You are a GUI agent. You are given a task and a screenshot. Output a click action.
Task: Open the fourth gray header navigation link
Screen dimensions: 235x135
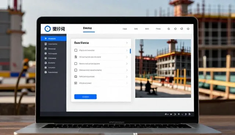(158, 29)
